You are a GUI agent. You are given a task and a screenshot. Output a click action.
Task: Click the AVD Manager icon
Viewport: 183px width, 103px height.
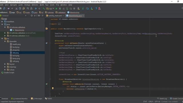[x=79, y=9]
